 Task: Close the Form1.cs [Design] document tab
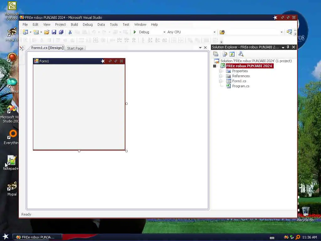(x=205, y=48)
